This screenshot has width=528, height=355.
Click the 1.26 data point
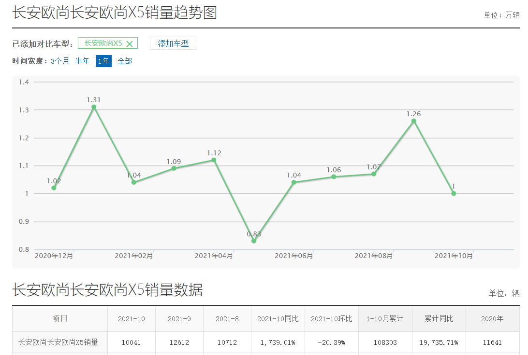(x=414, y=121)
